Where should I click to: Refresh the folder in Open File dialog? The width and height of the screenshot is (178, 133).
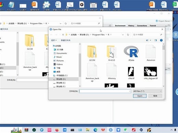tap(128, 35)
